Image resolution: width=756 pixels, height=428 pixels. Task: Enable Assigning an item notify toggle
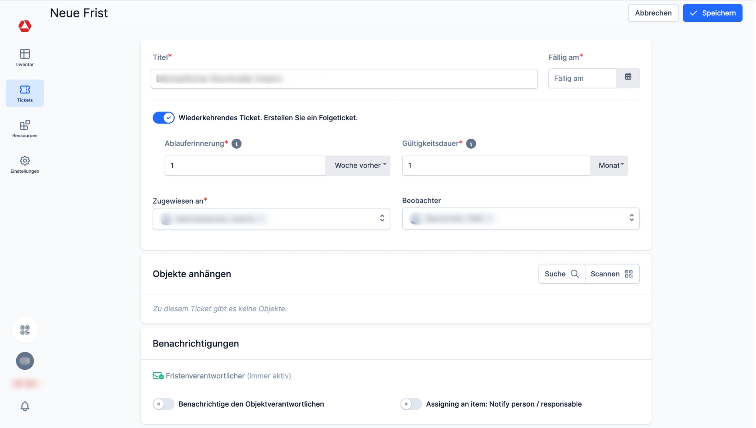[x=411, y=404]
